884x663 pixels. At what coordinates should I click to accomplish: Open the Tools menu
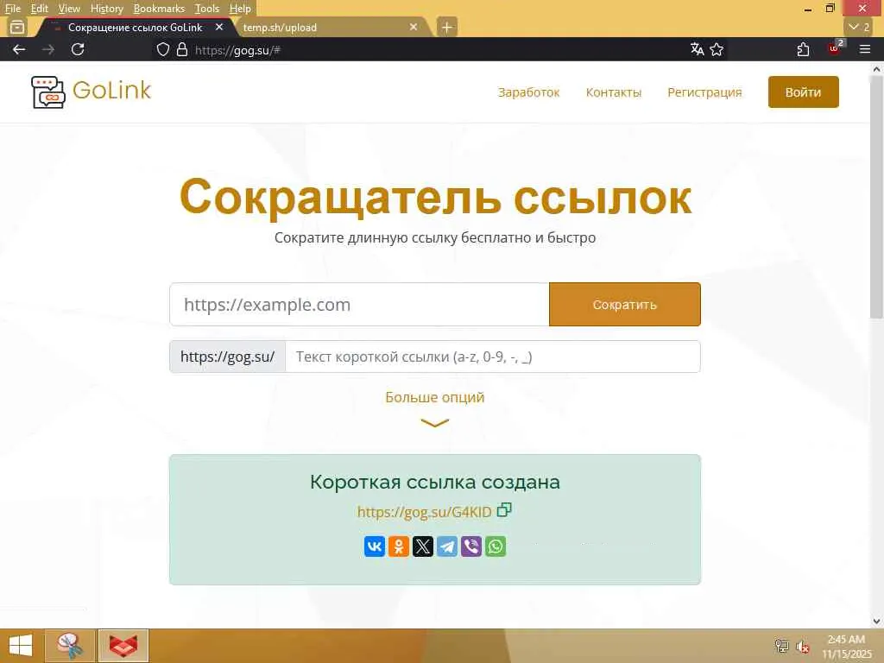point(207,9)
